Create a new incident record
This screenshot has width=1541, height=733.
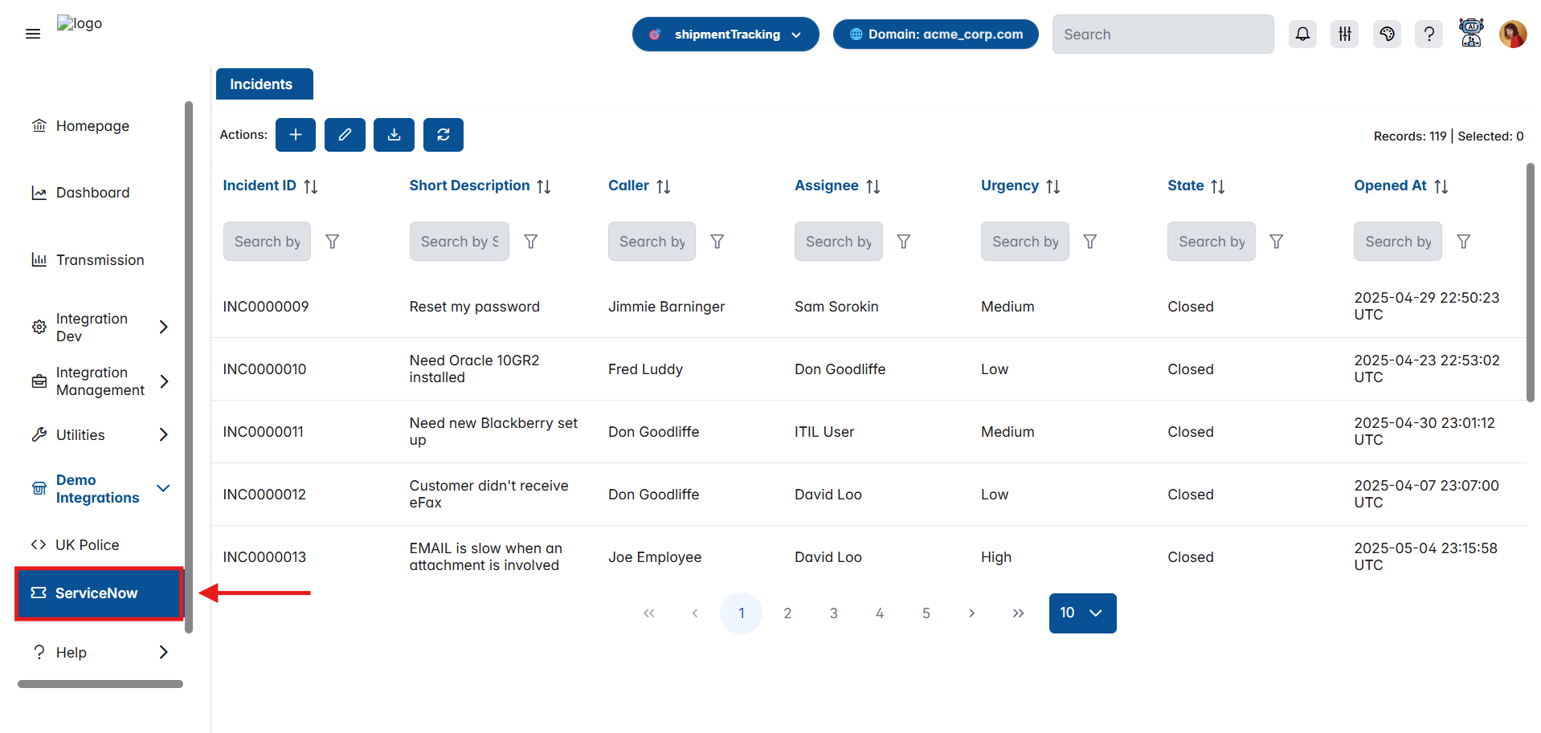[295, 135]
